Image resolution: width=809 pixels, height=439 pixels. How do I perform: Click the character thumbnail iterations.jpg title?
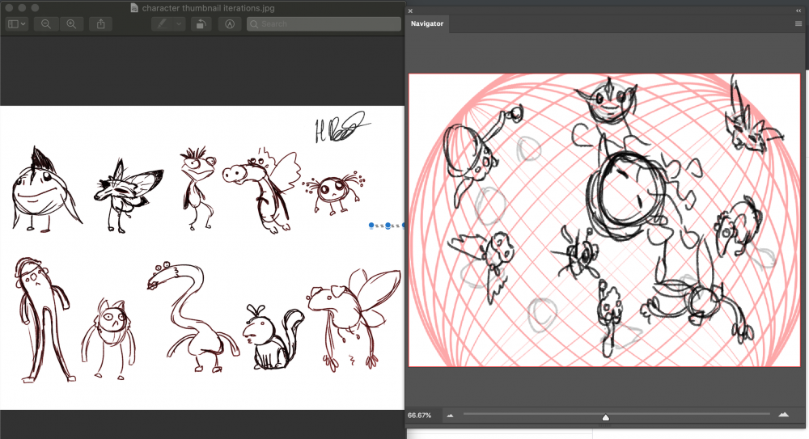click(x=208, y=8)
